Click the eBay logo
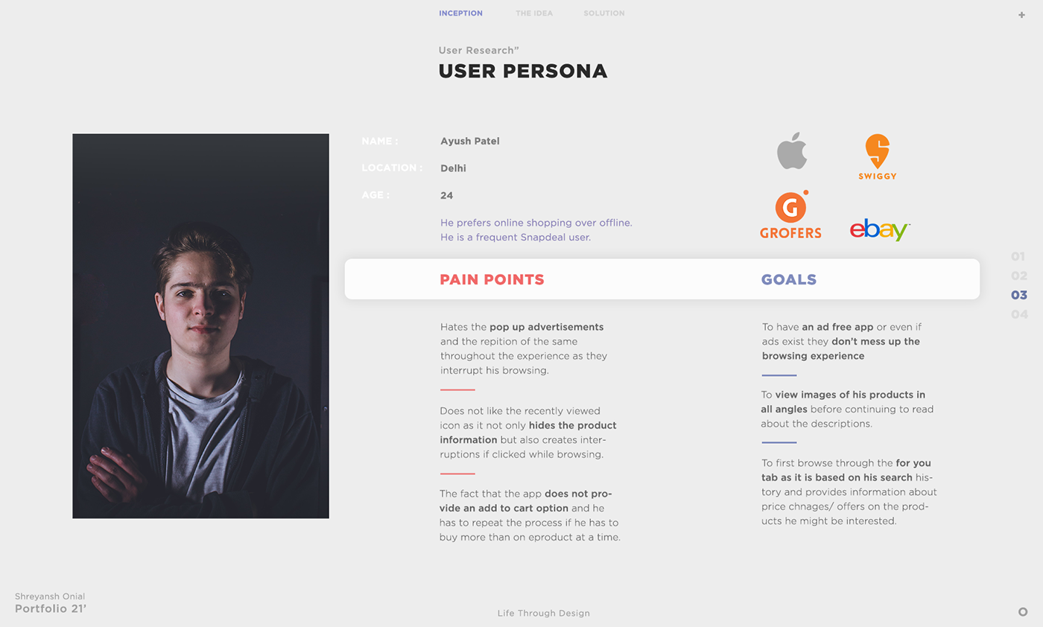 pos(879,229)
